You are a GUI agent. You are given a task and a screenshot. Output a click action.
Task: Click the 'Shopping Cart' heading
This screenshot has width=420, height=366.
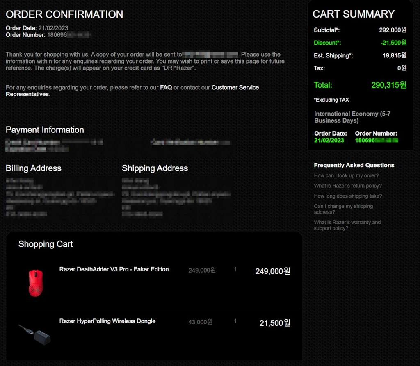tap(46, 244)
